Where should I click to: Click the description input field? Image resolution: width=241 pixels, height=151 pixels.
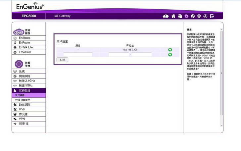[x=78, y=55]
